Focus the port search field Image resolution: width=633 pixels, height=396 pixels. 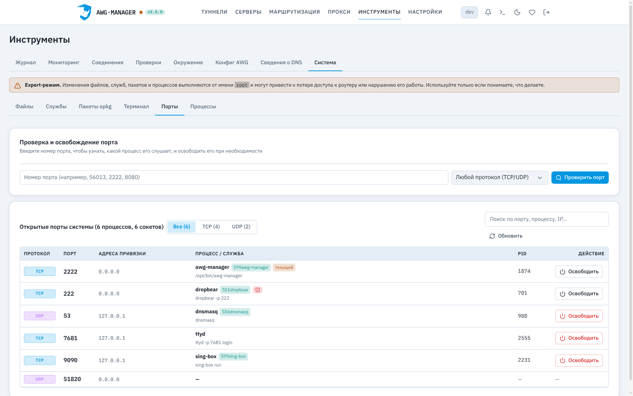coord(547,219)
